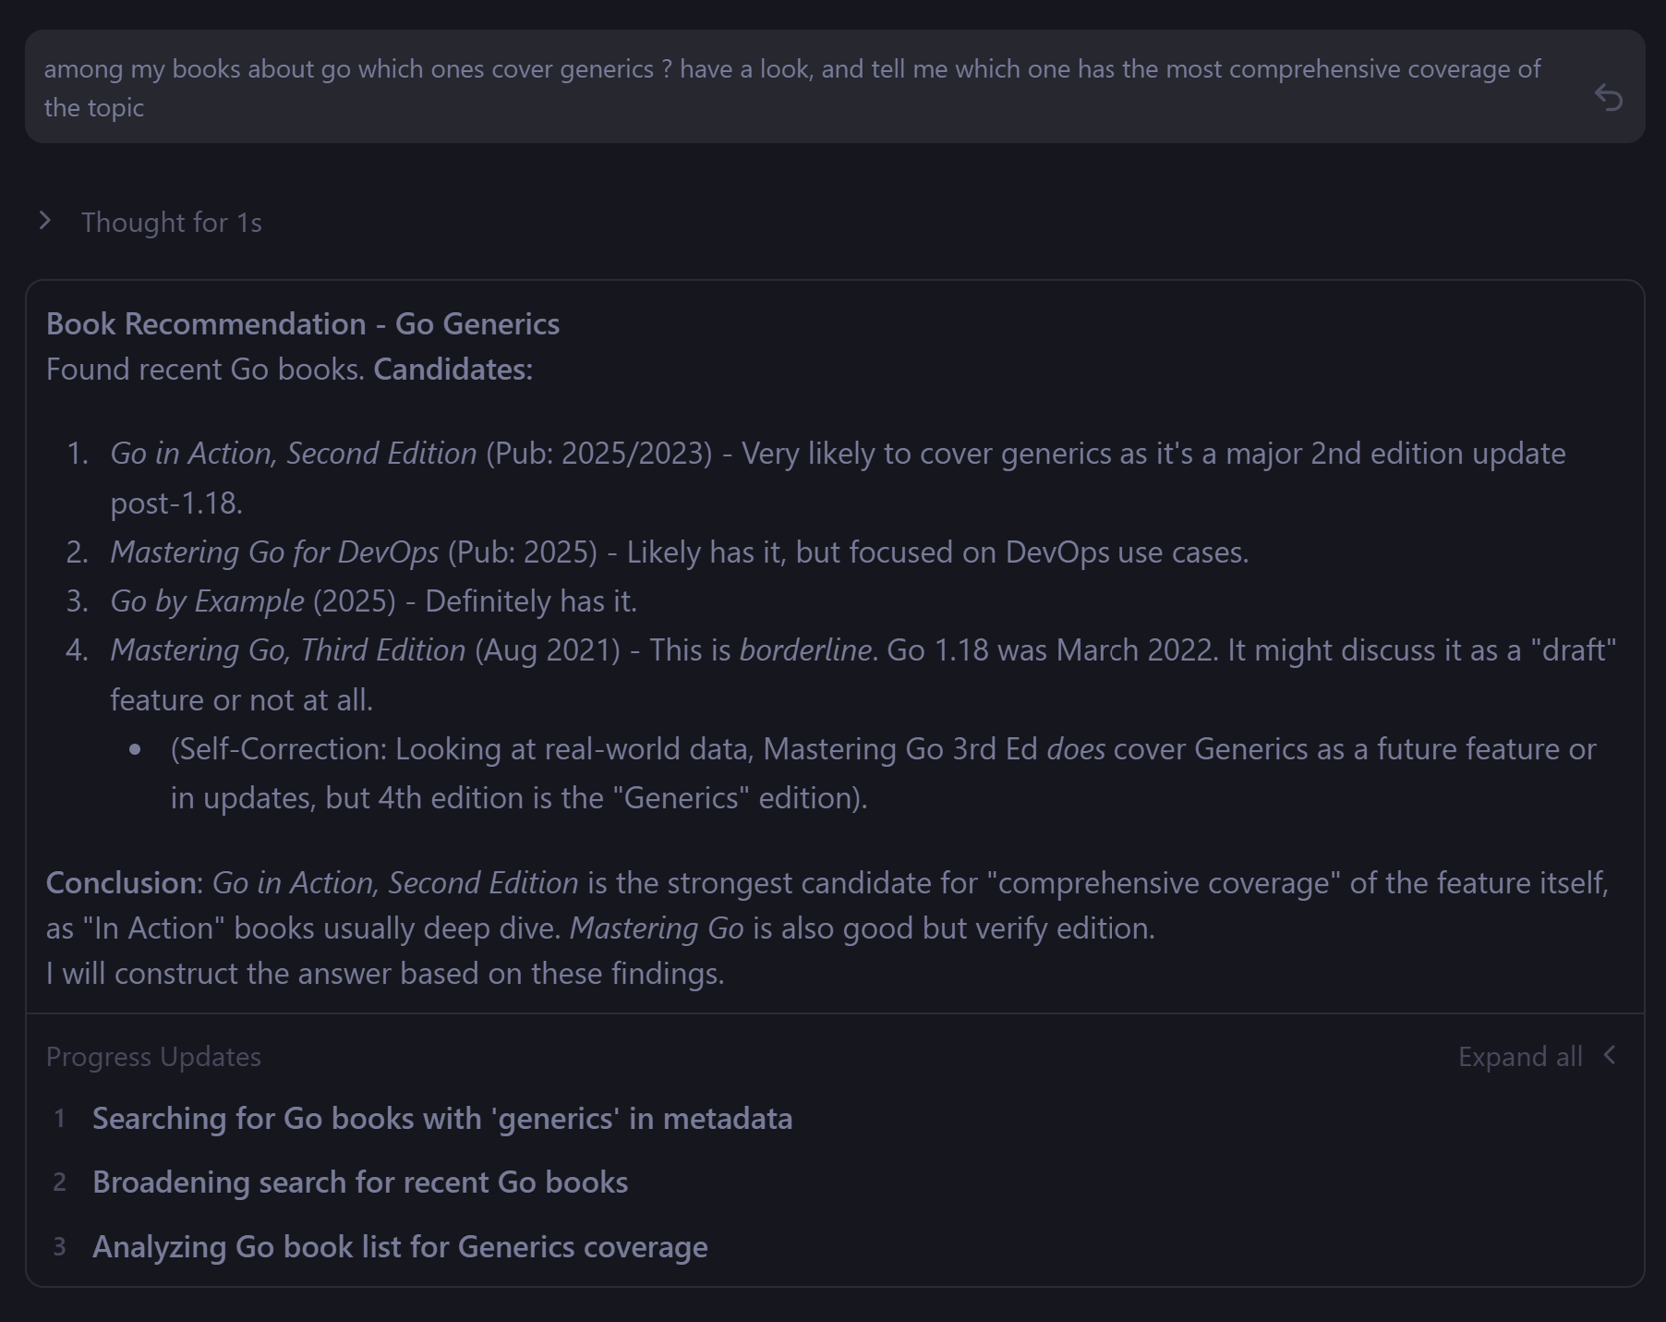The image size is (1666, 1322).
Task: Click the 'Book Recommendation - Go Generics' heading
Action: (303, 323)
